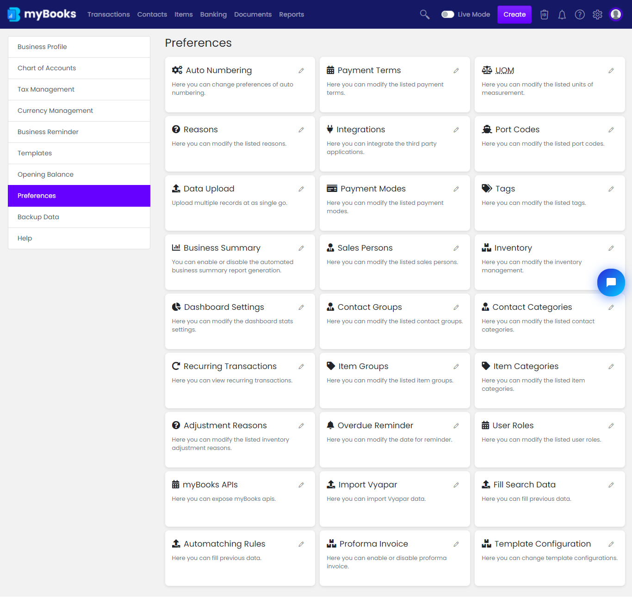This screenshot has width=632, height=597.
Task: Click the Proforma Invoice card title
Action: pyautogui.click(x=374, y=544)
